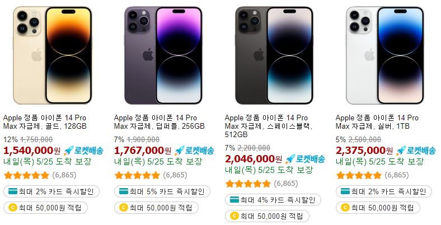Click the 로켓배송 rocket icon beside 1,540,000원
The width and height of the screenshot is (441, 225).
(x=68, y=151)
